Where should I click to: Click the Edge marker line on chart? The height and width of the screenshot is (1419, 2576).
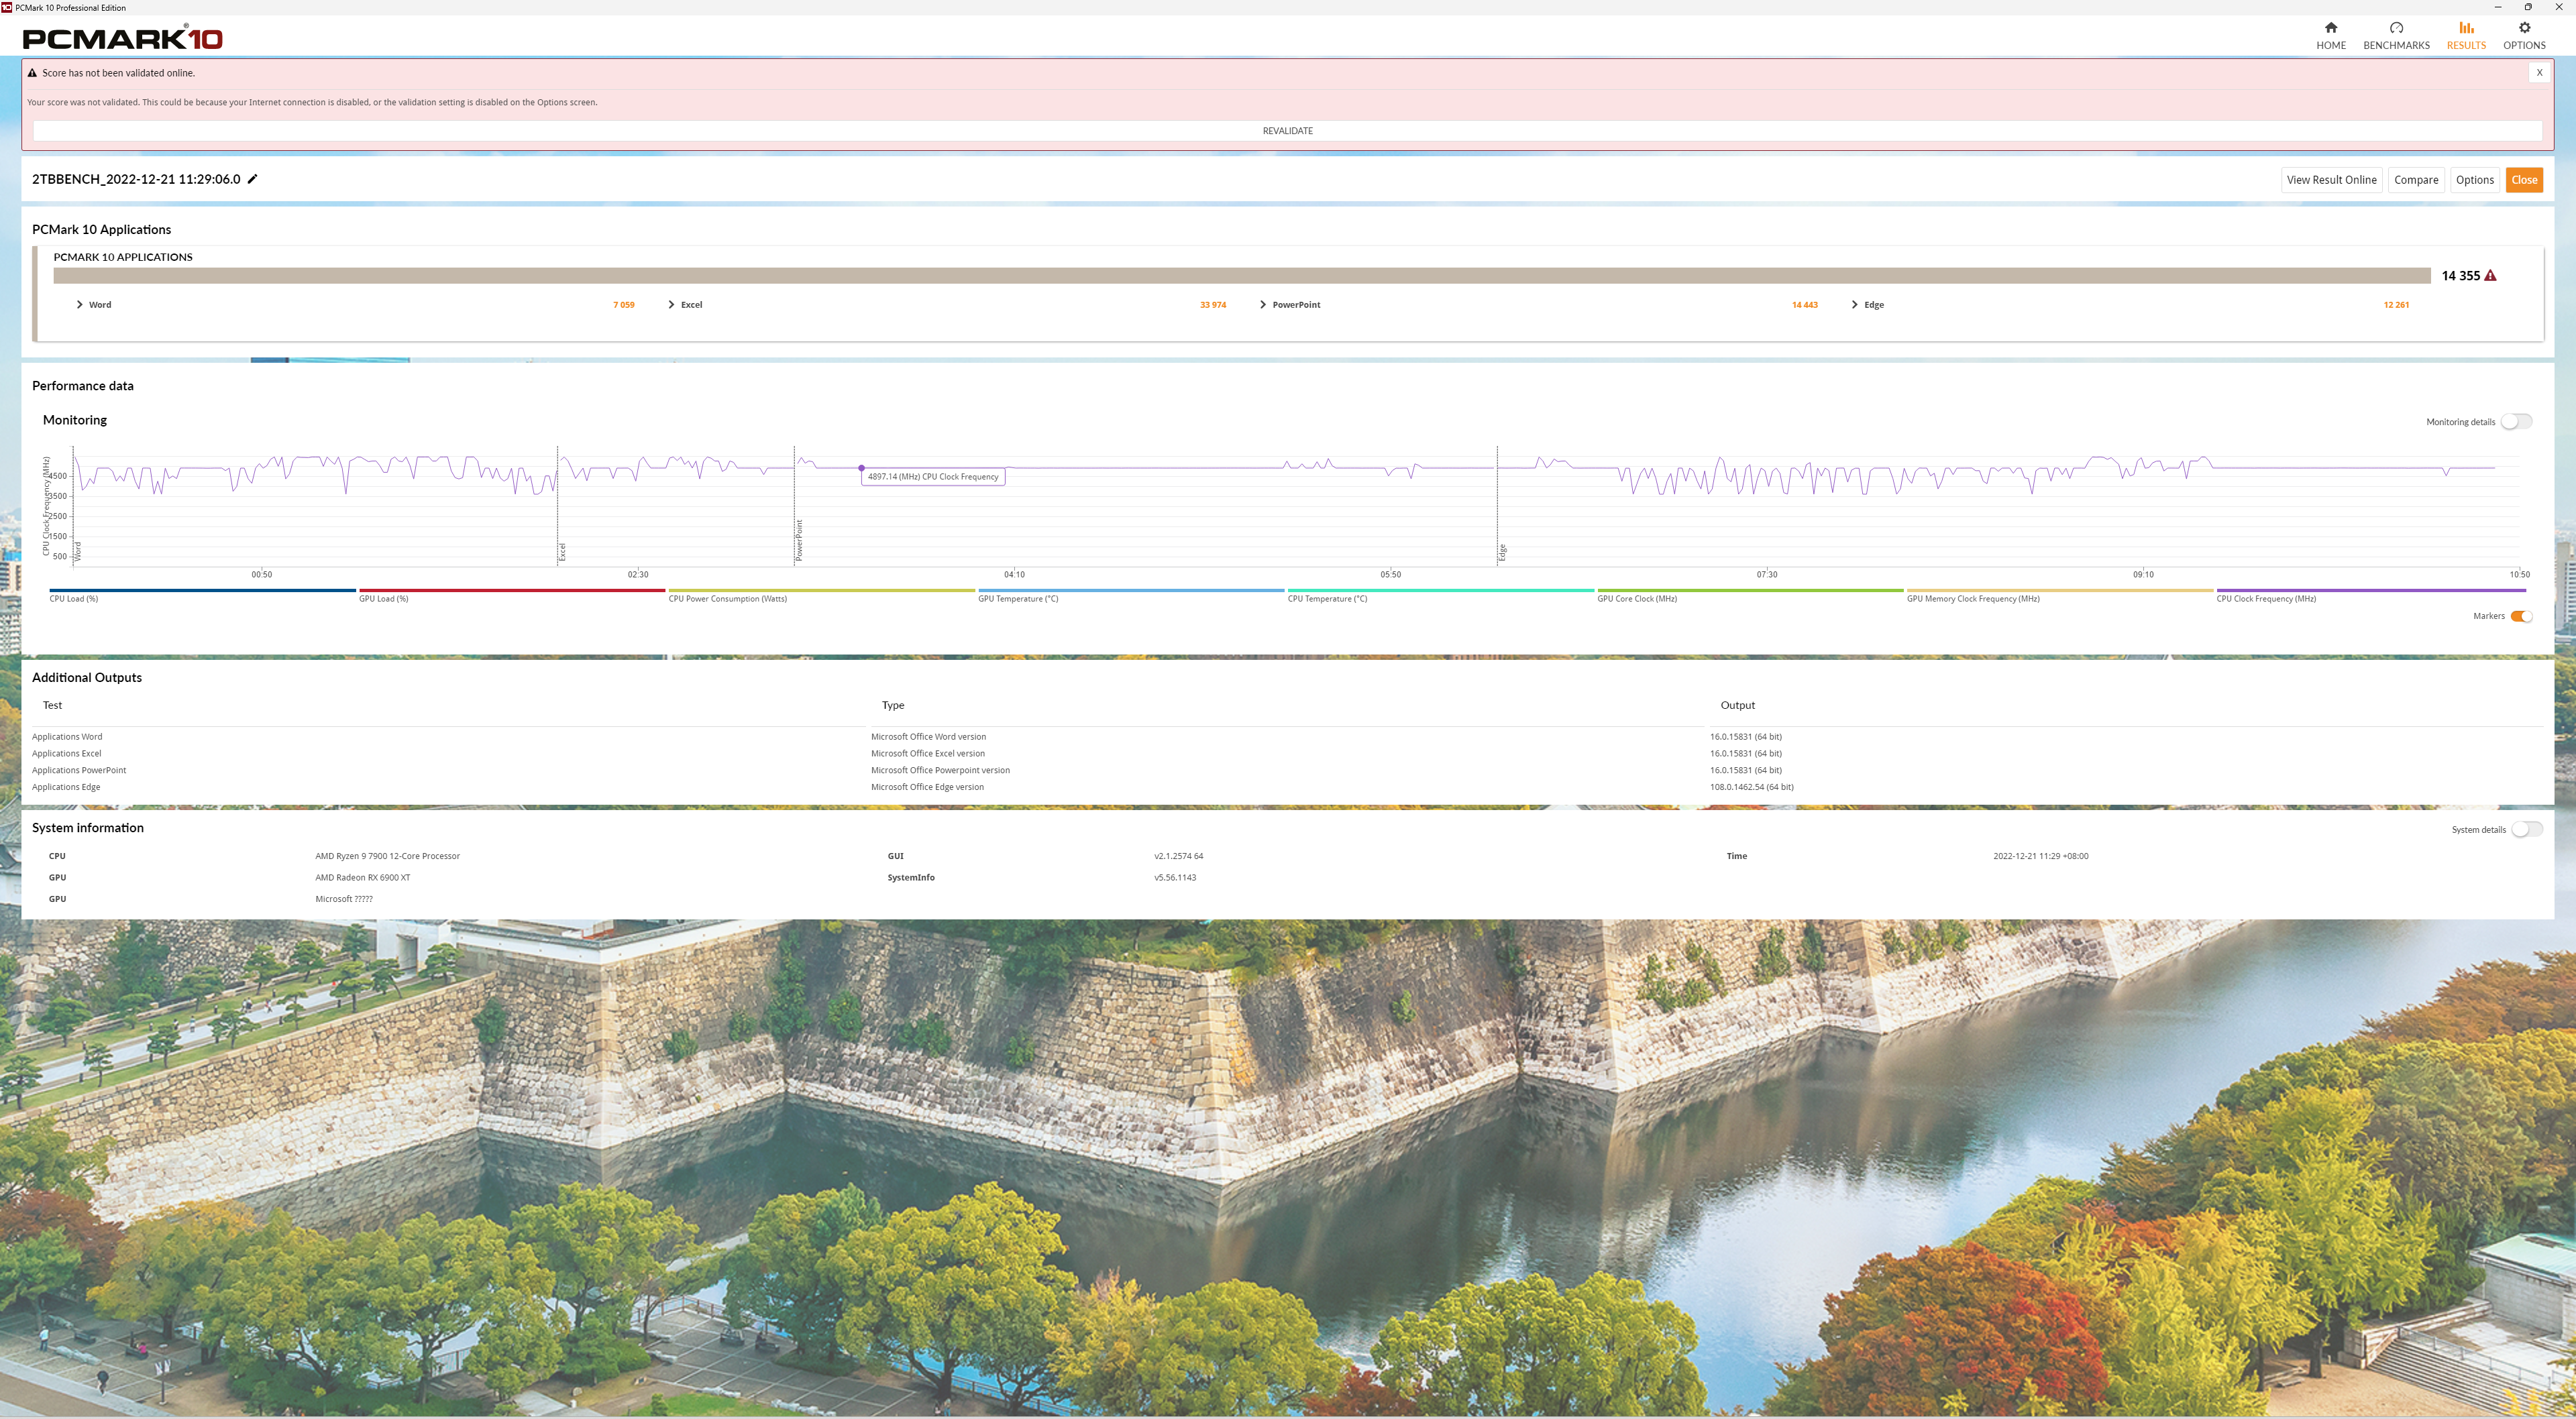1497,505
